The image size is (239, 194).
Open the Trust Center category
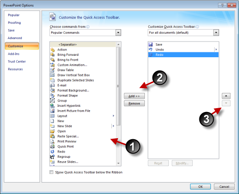17,61
